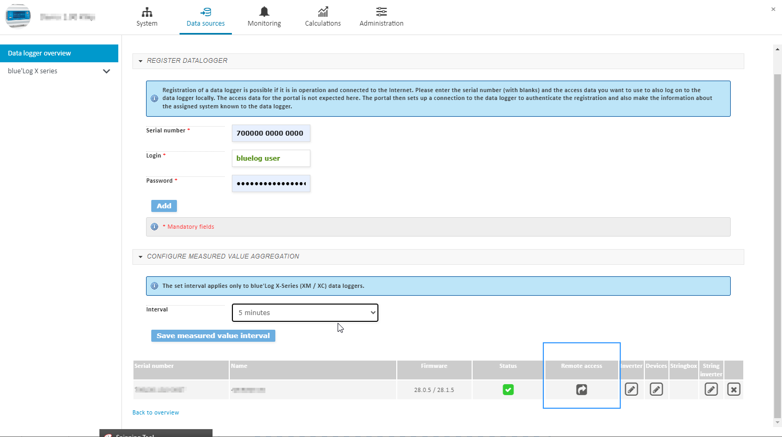The image size is (782, 437).
Task: Switch to the Monitoring tab
Action: tap(264, 17)
